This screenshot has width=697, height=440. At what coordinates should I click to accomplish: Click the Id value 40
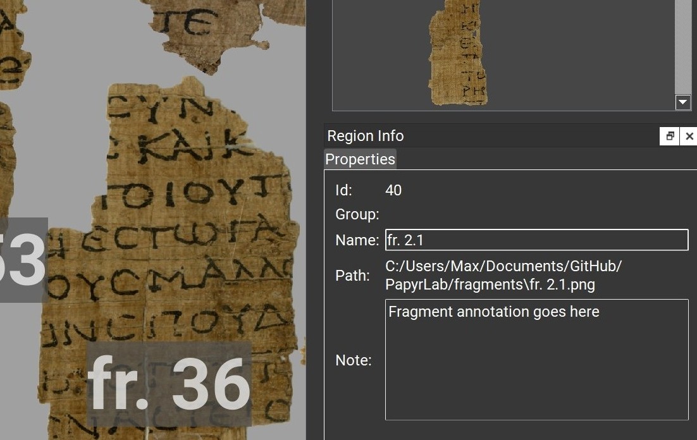click(x=393, y=190)
